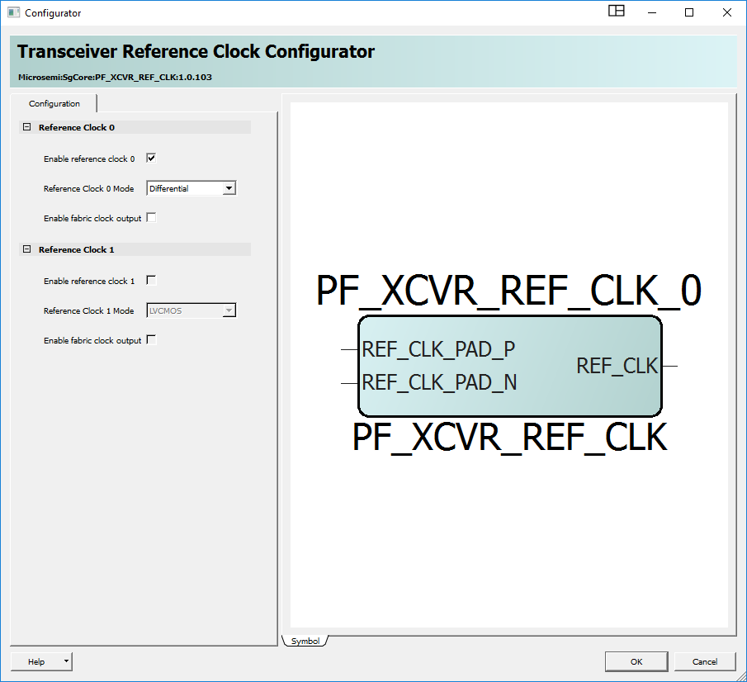
Task: Click the window layout icon in title bar
Action: [x=616, y=12]
